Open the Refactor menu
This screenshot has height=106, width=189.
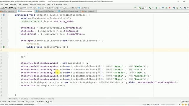(33, 4)
